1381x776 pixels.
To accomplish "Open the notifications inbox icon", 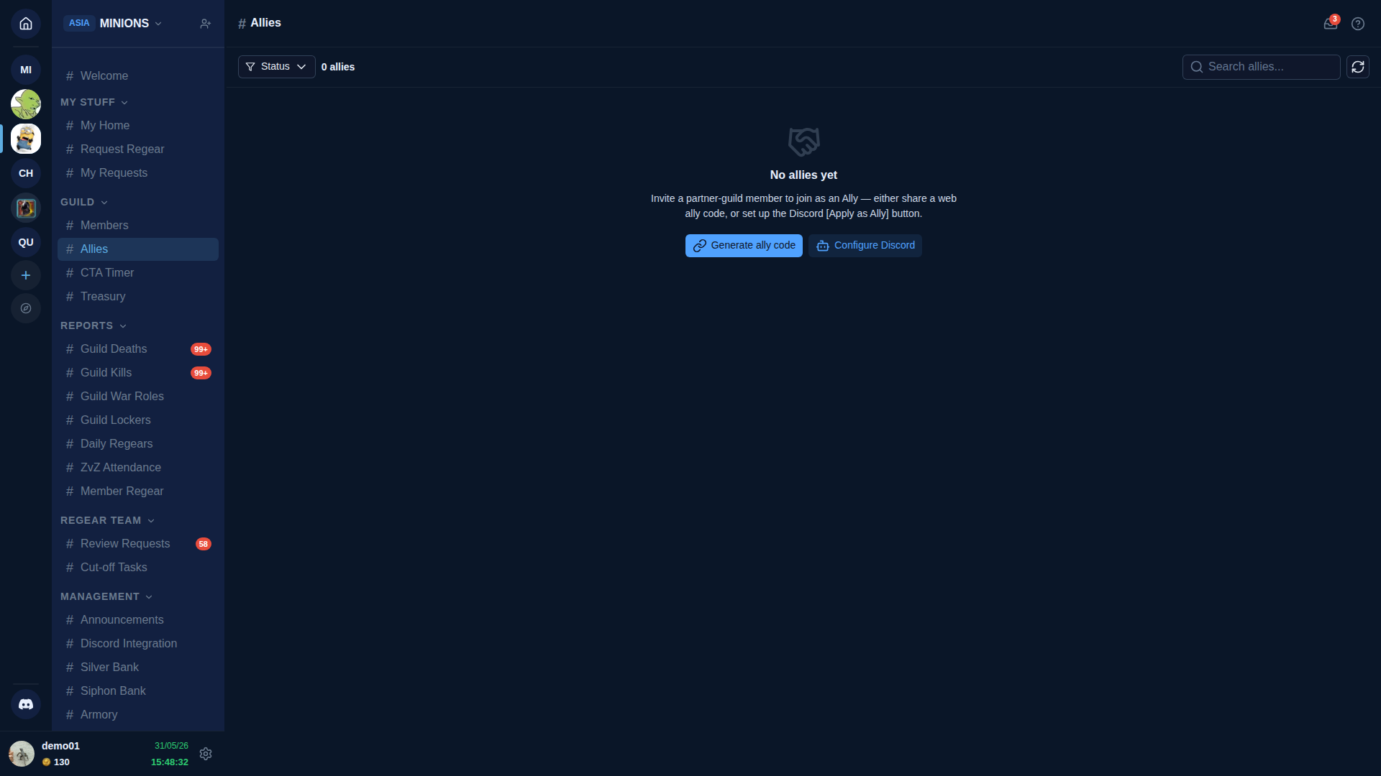I will click(x=1331, y=24).
